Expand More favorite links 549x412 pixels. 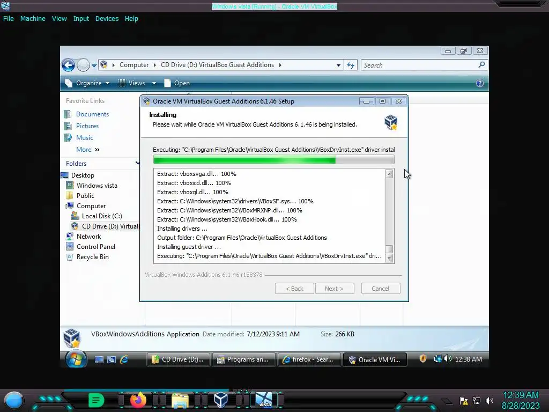pos(87,150)
